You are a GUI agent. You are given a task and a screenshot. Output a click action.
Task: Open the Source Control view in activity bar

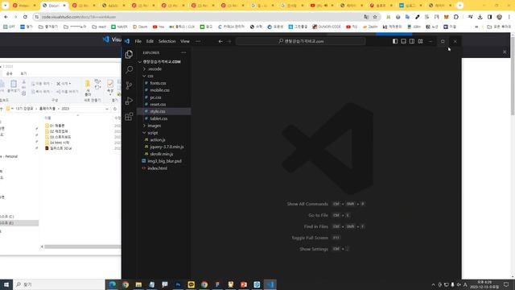(129, 85)
